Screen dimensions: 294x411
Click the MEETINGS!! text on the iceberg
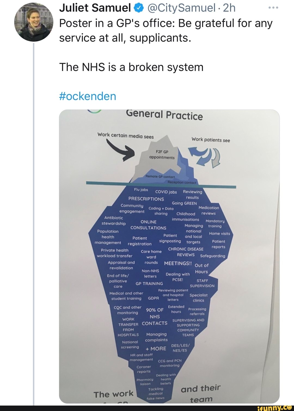[178, 263]
